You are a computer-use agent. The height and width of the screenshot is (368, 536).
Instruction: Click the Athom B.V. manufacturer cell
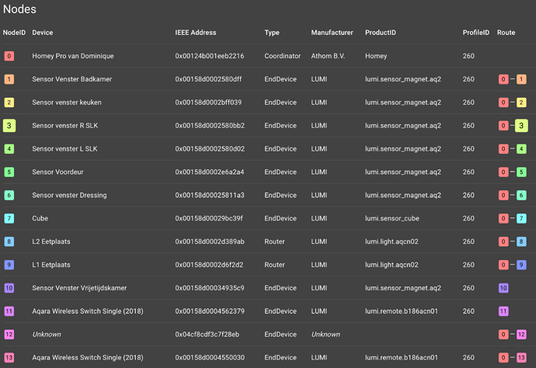pyautogui.click(x=328, y=56)
